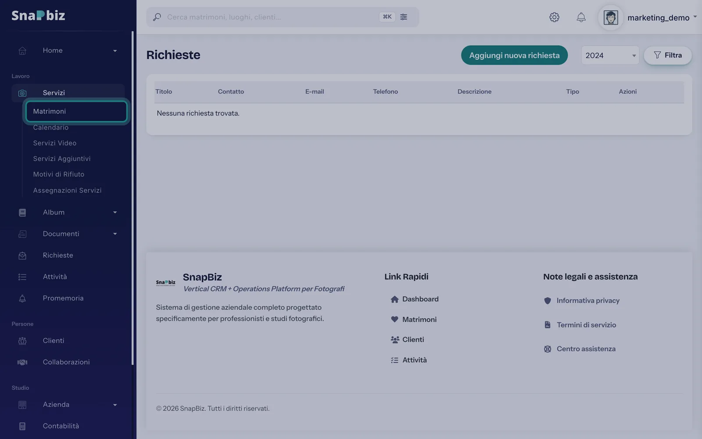Open notifications bell icon

581,17
